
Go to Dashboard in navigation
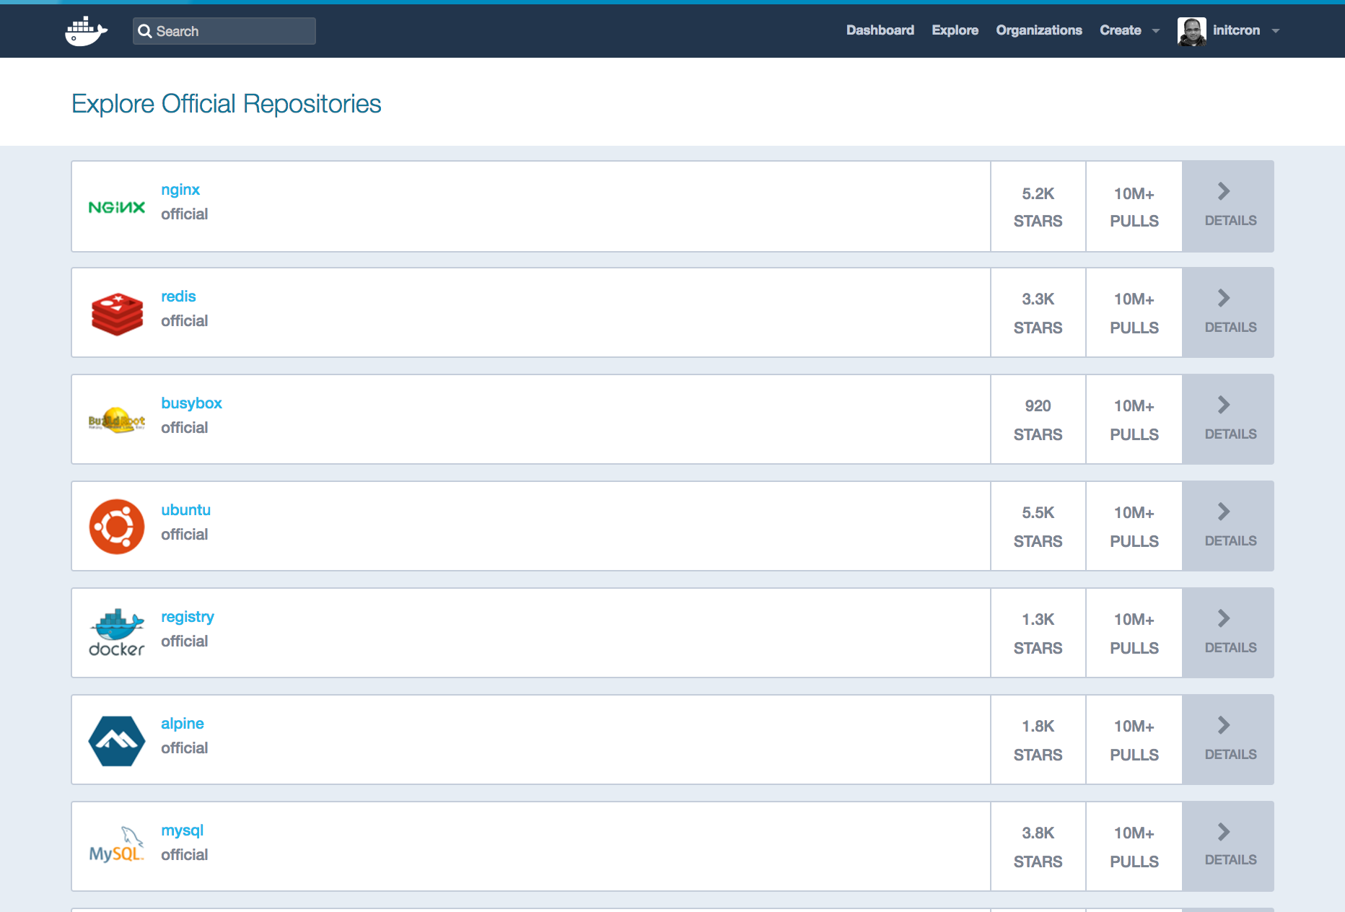point(880,30)
